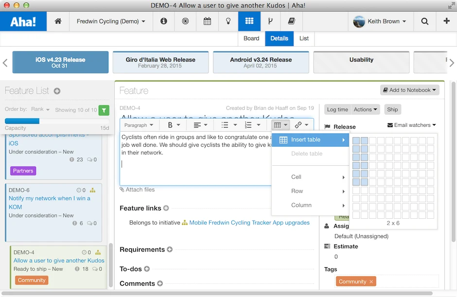Click the text alignment icon
The image size is (457, 297).
click(x=197, y=125)
